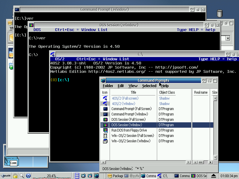The width and height of the screenshot is (239, 179).
Task: Click the vertical scrollbar down arrow in Command Prompts
Action: click(x=215, y=158)
